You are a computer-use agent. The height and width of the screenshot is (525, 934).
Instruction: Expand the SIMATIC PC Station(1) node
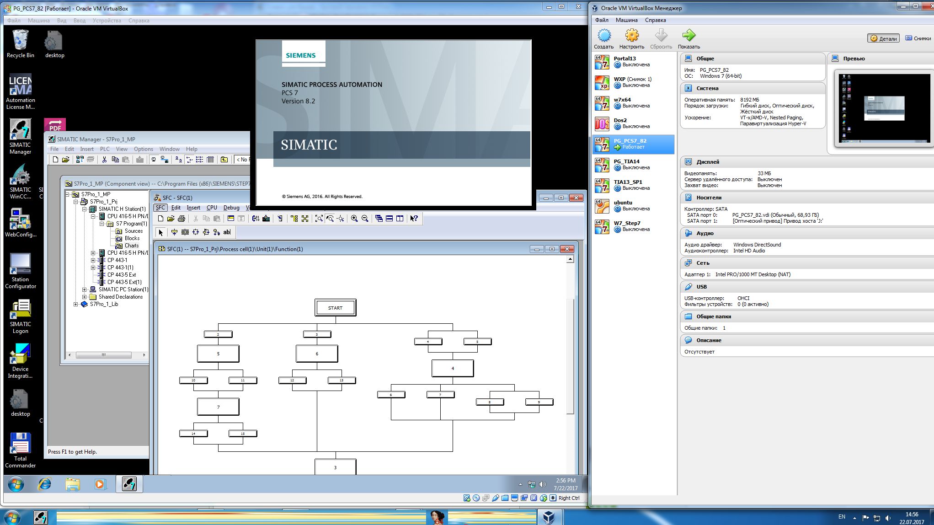tap(84, 289)
